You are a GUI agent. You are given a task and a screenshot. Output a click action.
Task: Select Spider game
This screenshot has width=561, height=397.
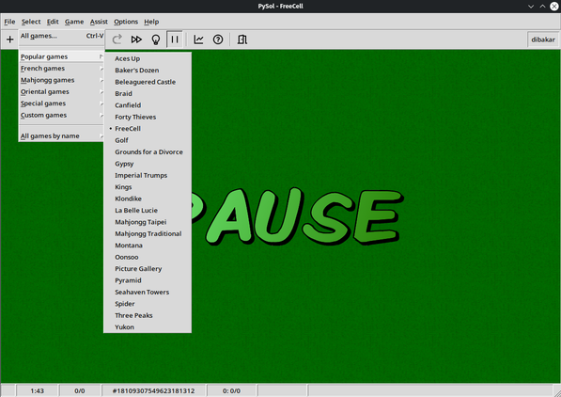148,304
